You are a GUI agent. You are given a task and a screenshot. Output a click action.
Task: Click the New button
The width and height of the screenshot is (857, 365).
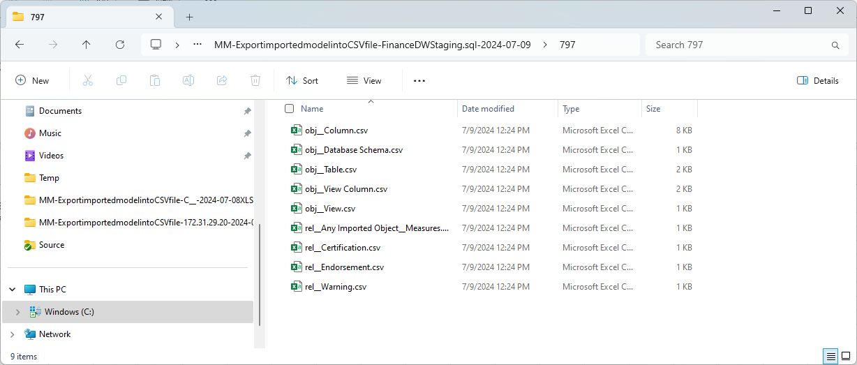pos(32,80)
